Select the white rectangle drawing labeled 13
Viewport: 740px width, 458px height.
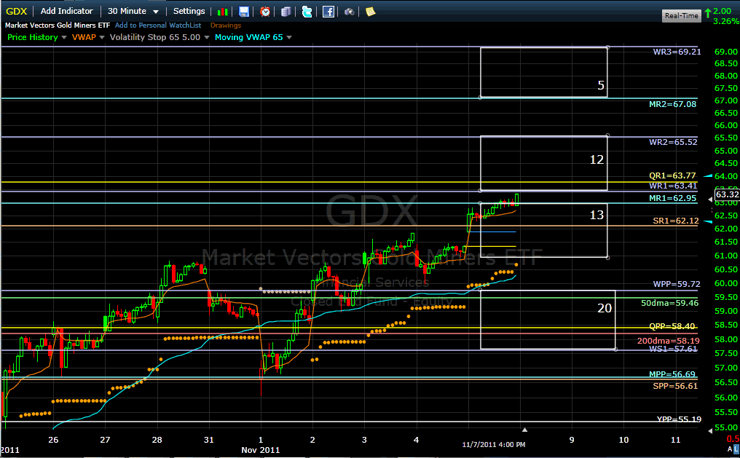coord(543,230)
